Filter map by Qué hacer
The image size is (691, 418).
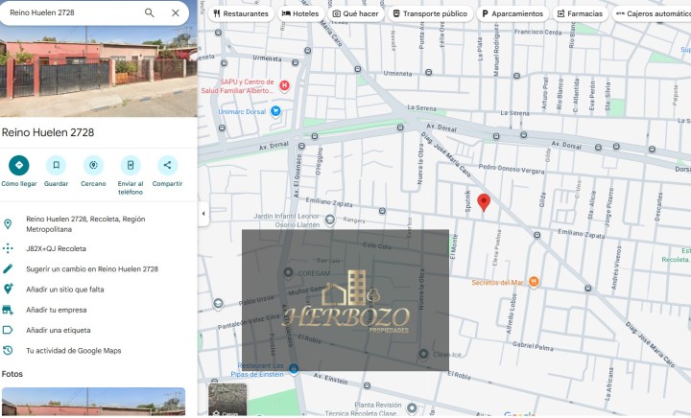(355, 14)
